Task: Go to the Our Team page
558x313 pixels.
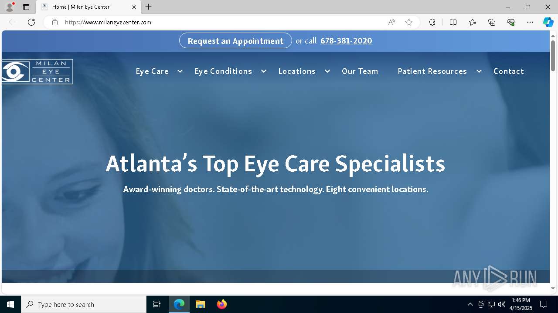Action: pyautogui.click(x=360, y=71)
